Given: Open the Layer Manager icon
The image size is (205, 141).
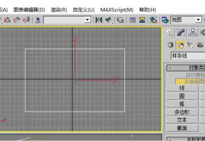Looking at the screenshot, I should (120, 20).
